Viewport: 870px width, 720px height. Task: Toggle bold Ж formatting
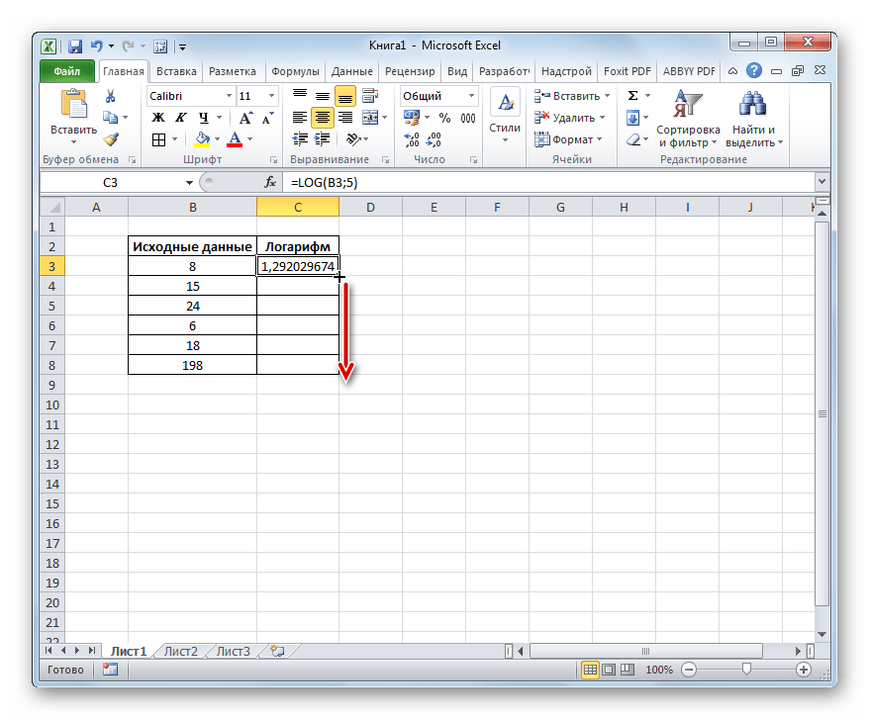point(157,118)
